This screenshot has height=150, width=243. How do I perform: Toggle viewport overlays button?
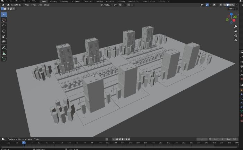pos(214,5)
